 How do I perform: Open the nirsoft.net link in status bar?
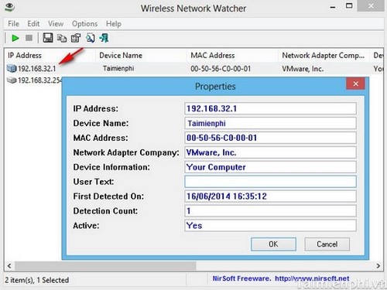pos(312,278)
